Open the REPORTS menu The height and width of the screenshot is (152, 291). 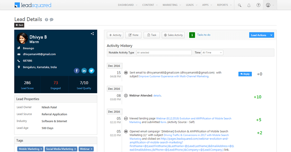point(224,5)
